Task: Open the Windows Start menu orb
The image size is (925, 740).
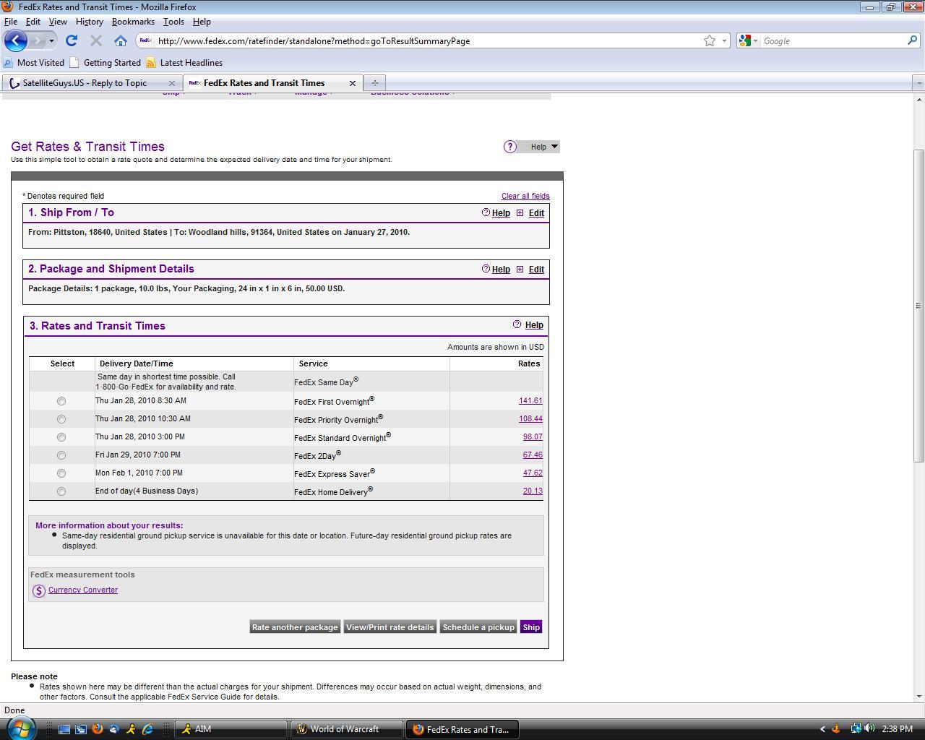Action: pos(20,728)
